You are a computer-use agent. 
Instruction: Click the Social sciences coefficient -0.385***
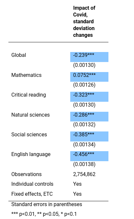tap(84, 134)
